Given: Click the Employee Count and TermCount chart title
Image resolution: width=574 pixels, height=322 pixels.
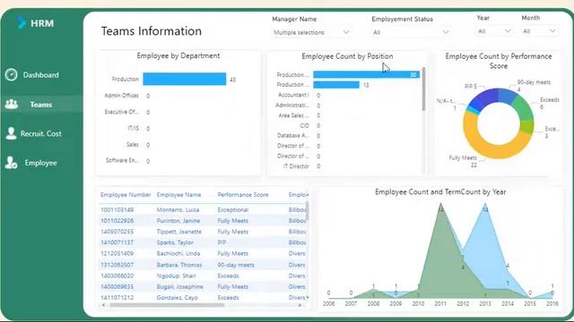Looking at the screenshot, I should coord(440,192).
